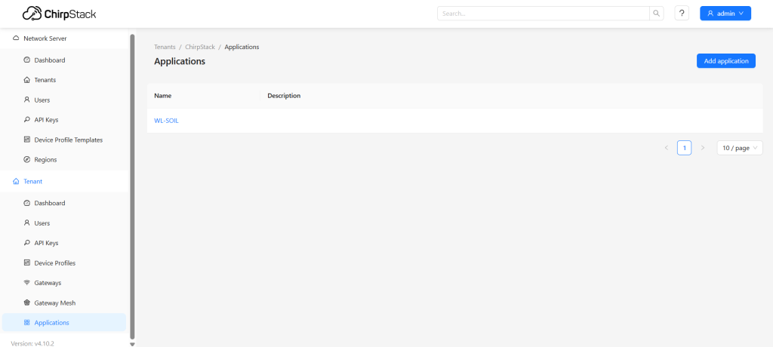This screenshot has width=773, height=347.
Task: Open the admin user dropdown
Action: 725,14
